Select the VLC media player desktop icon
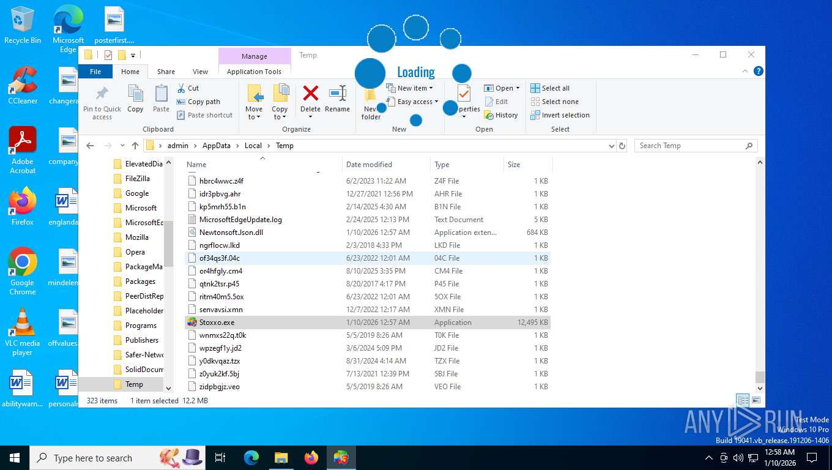This screenshot has width=832, height=470. click(23, 332)
